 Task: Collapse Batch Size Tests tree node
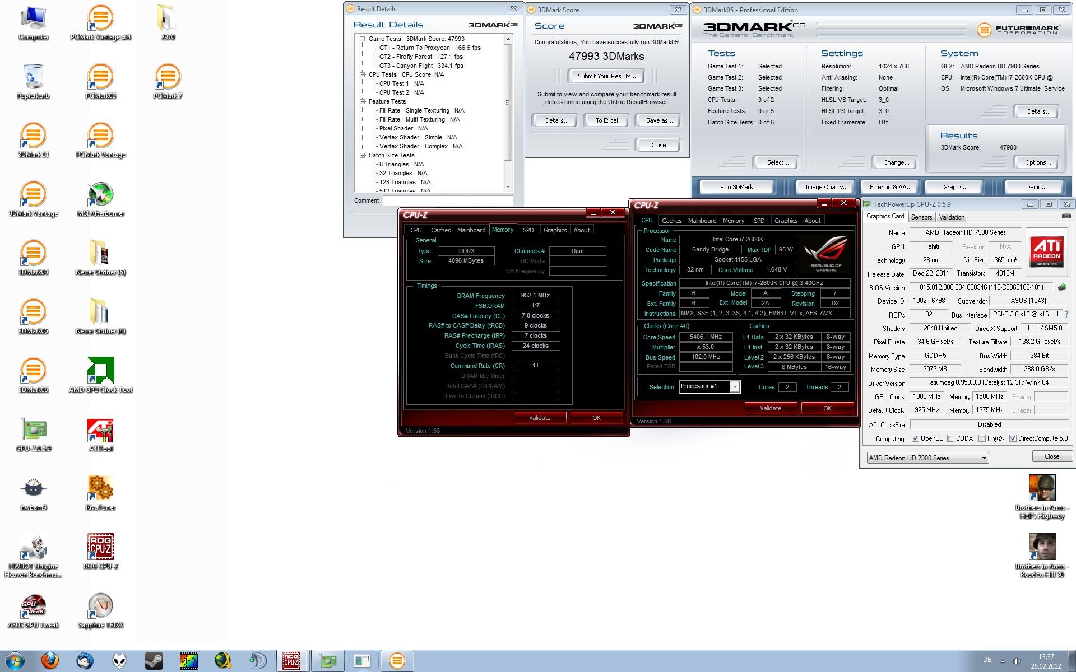pos(363,155)
